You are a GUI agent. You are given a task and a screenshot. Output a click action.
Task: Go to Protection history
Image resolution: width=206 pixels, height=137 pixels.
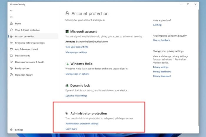[24, 75]
